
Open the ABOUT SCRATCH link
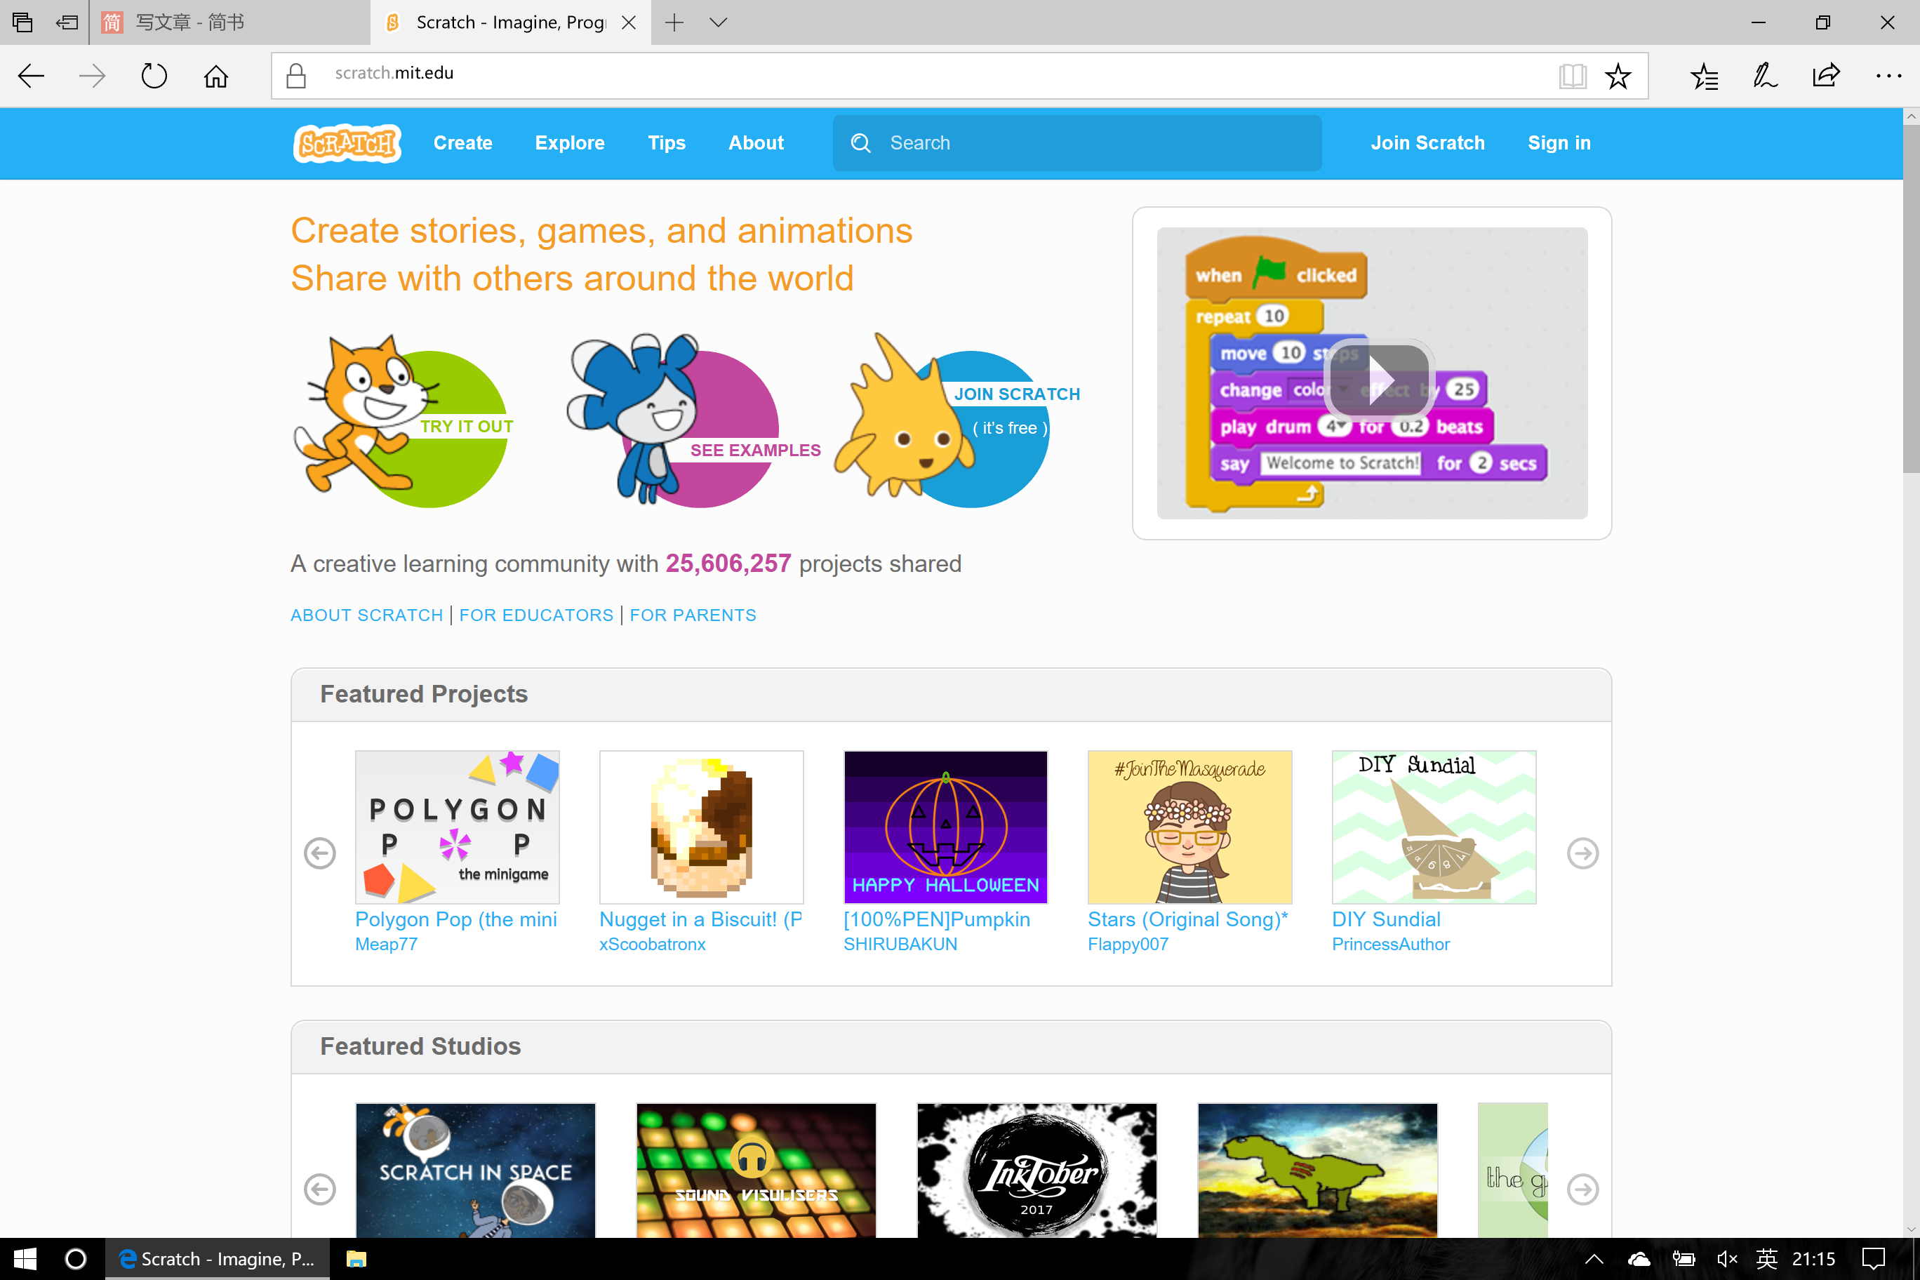[366, 615]
